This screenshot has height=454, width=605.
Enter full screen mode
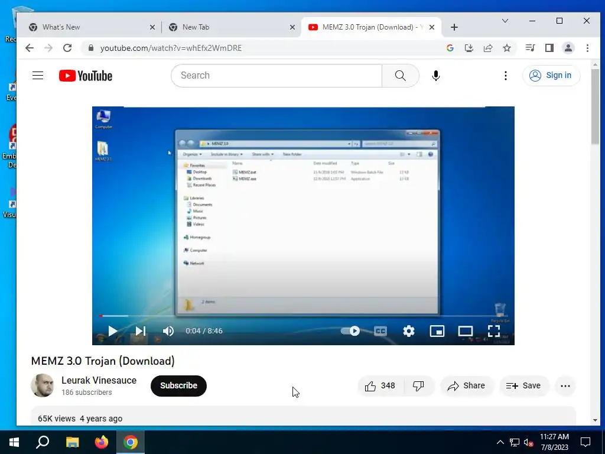(x=494, y=331)
